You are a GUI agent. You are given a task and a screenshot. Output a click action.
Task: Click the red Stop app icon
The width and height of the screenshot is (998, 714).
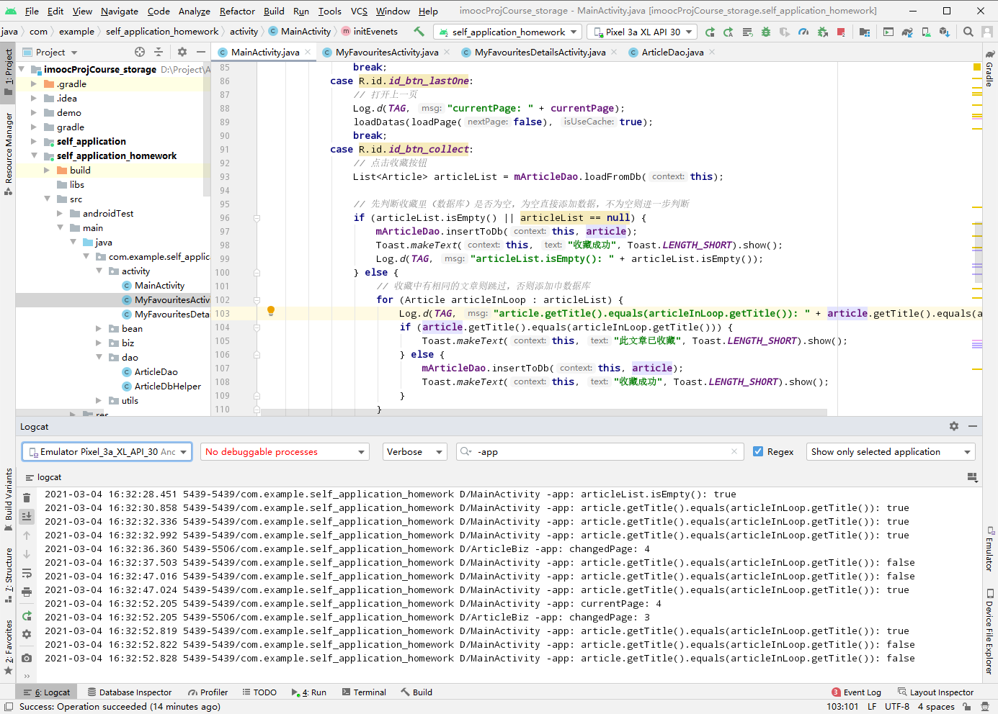[x=841, y=32]
